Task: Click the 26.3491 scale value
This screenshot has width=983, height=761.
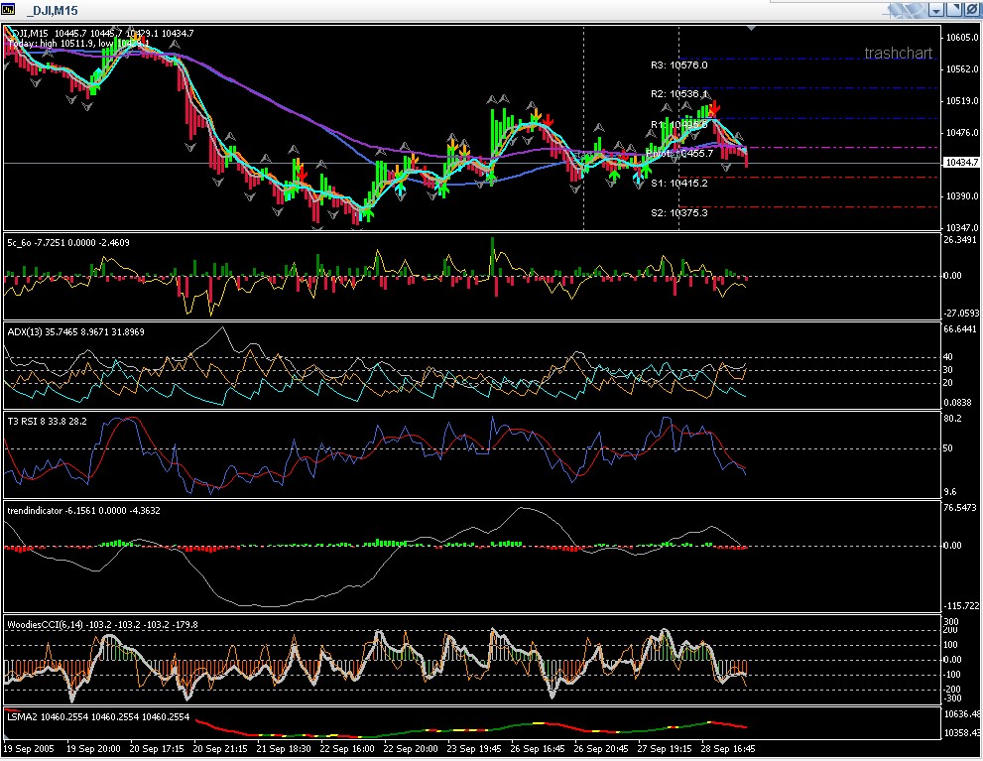Action: (x=960, y=240)
